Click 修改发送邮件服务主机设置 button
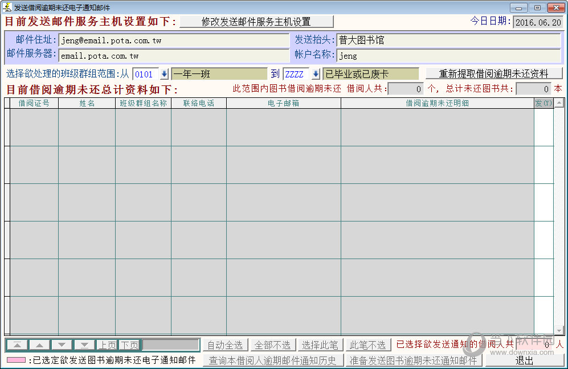Image resolution: width=568 pixels, height=369 pixels. coord(256,22)
